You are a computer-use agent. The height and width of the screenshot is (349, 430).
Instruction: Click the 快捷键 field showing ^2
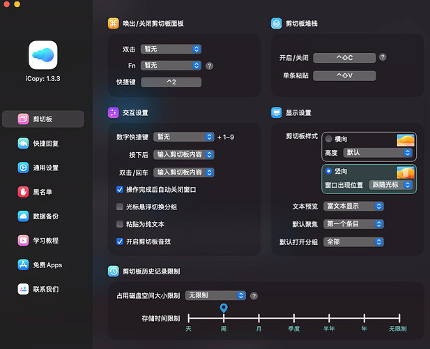coord(171,82)
